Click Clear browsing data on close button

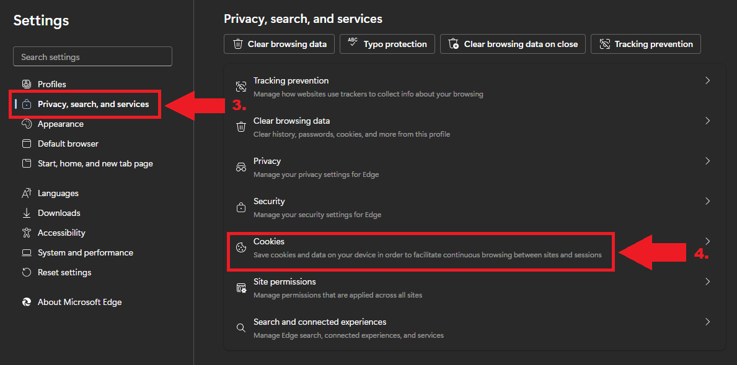513,44
